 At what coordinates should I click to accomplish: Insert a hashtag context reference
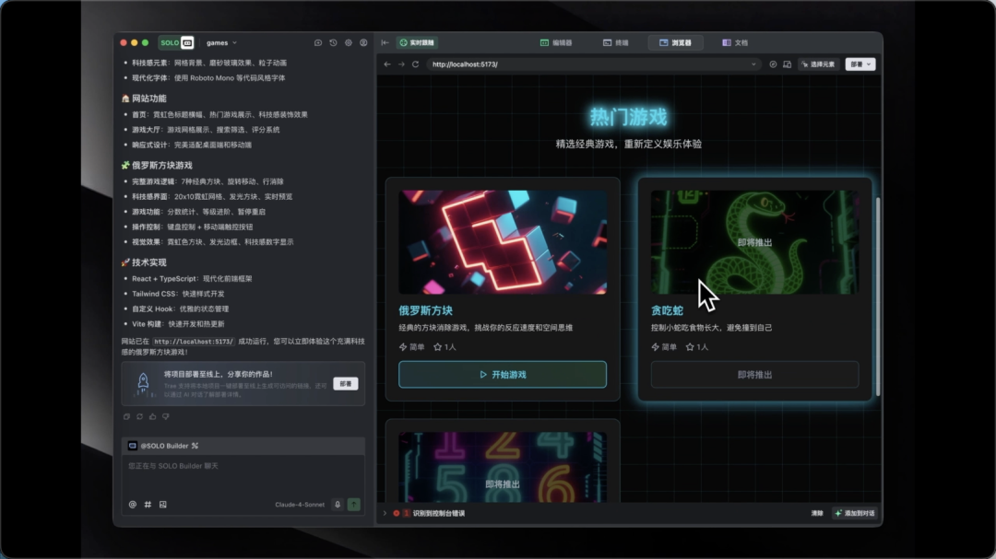pos(148,505)
